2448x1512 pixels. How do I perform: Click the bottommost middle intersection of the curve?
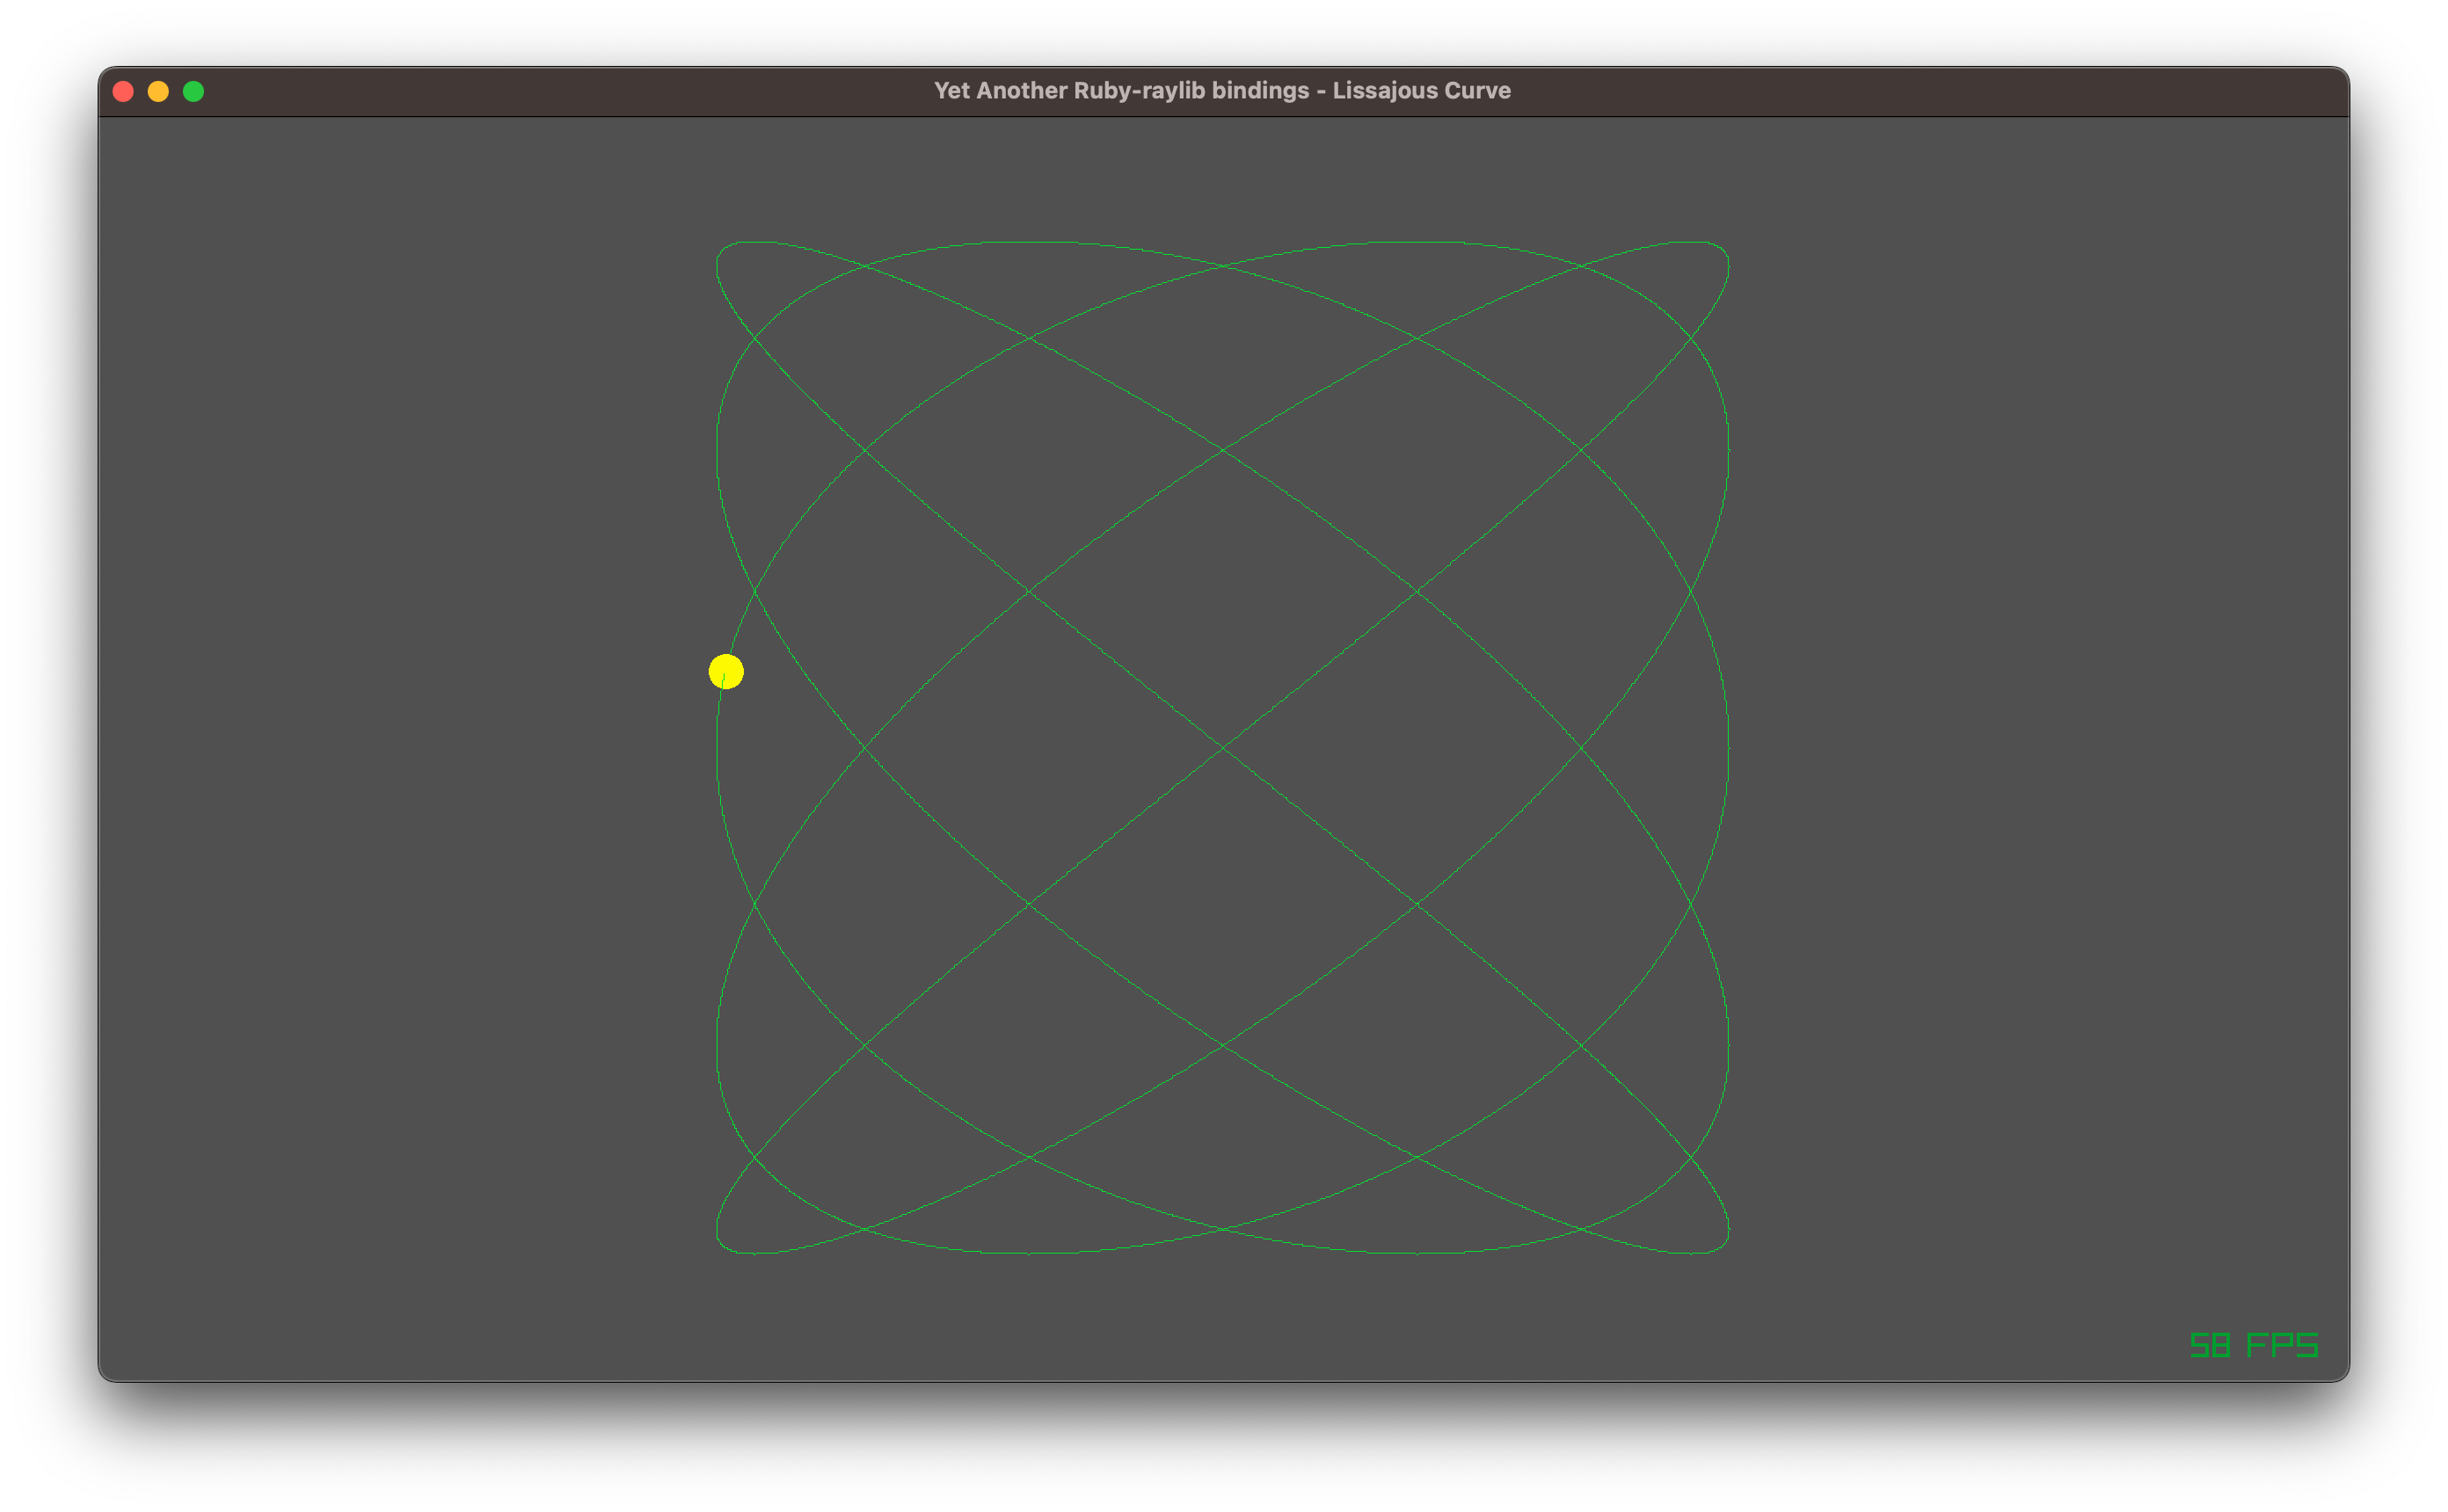[1222, 1228]
